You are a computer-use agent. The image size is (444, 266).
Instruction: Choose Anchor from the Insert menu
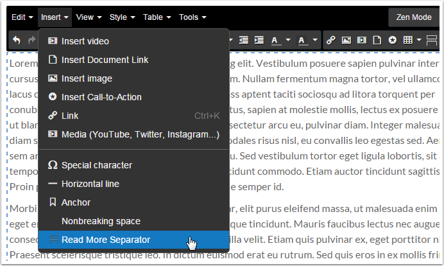(x=133, y=202)
